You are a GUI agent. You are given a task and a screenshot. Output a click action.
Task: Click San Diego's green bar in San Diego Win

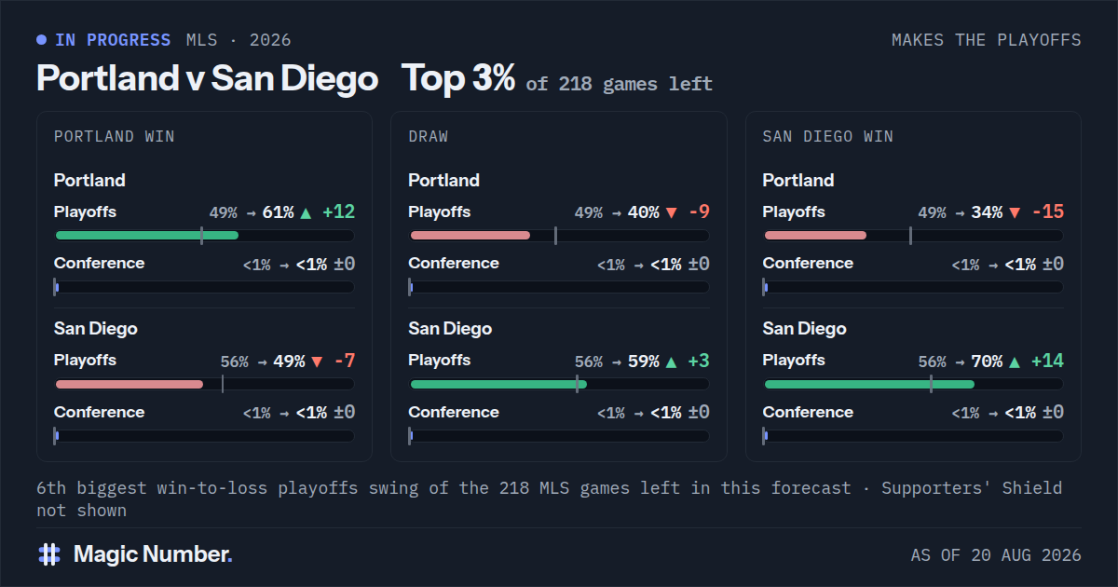click(x=869, y=384)
